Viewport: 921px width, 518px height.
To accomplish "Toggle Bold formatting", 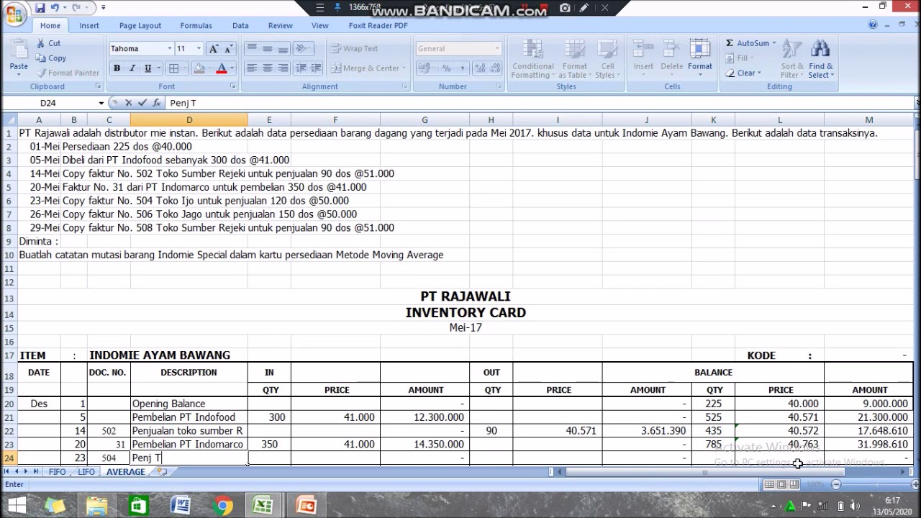I will pyautogui.click(x=117, y=68).
